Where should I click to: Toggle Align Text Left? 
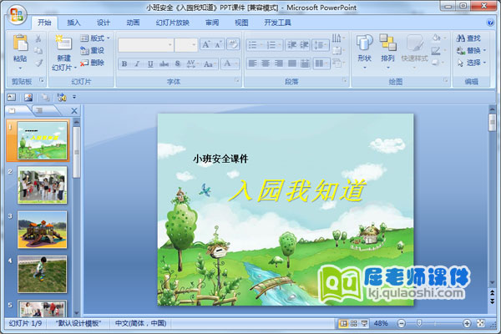(x=252, y=63)
